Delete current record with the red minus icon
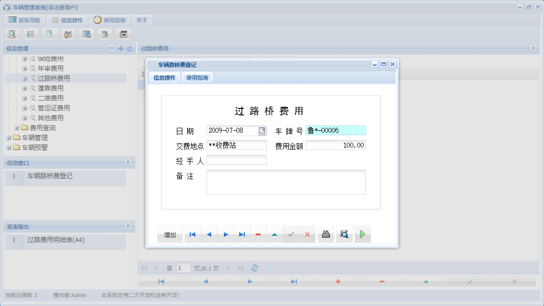 tap(258, 234)
